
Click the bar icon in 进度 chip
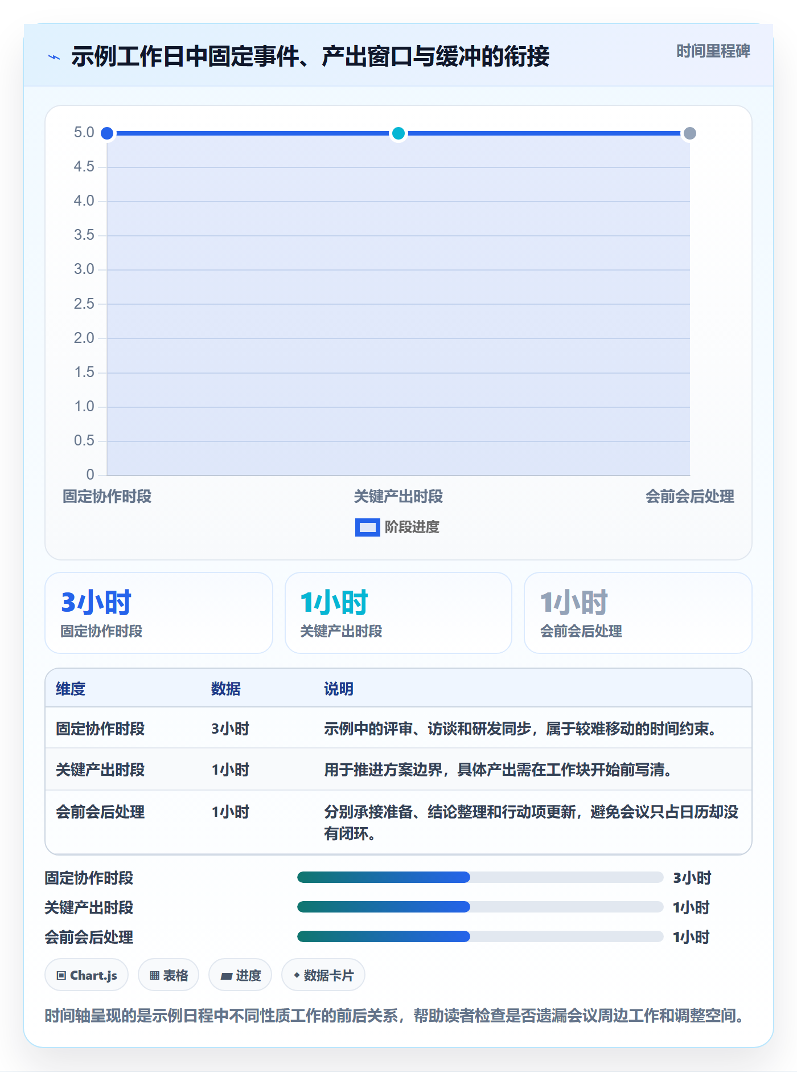coord(226,976)
